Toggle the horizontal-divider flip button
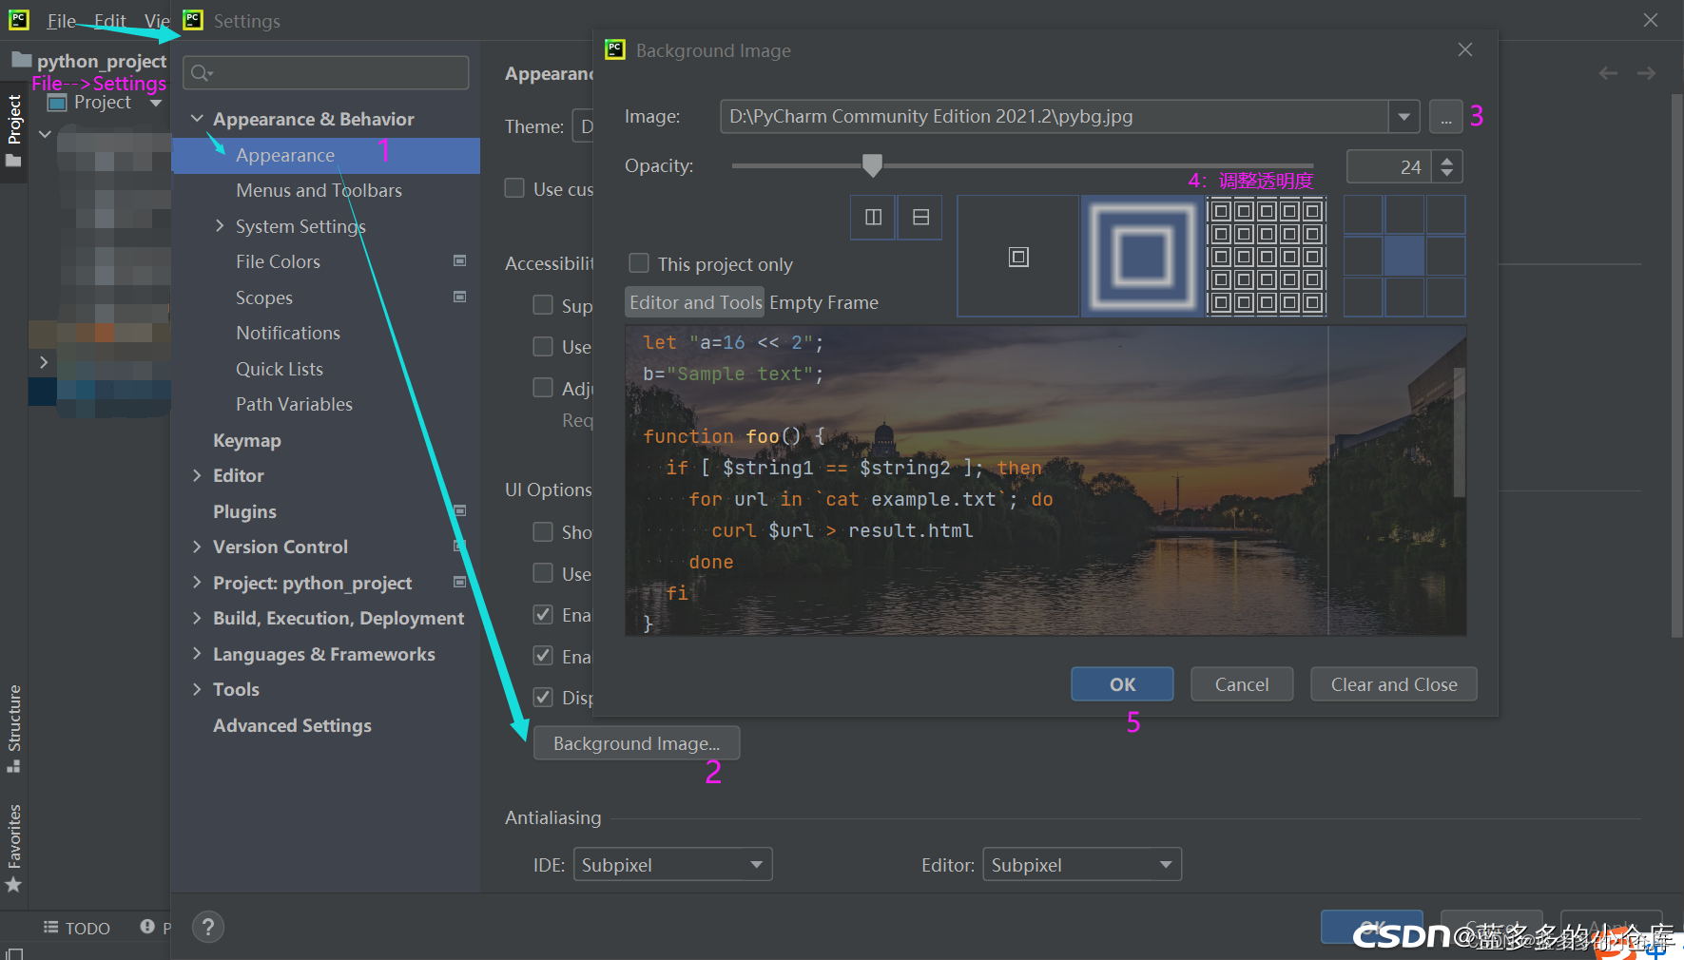Screen dimensions: 1684x960 pos(920,218)
